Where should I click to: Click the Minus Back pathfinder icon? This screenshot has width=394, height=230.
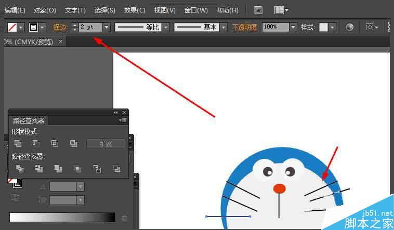pyautogui.click(x=116, y=169)
